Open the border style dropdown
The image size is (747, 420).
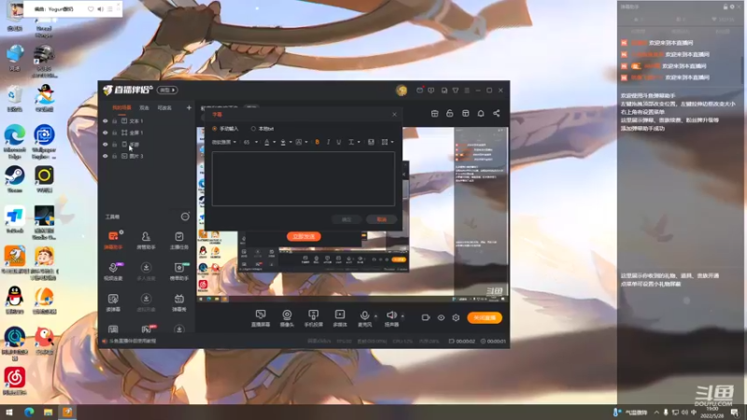pos(388,142)
